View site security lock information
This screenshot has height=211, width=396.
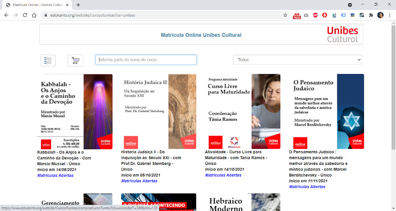pyautogui.click(x=46, y=15)
